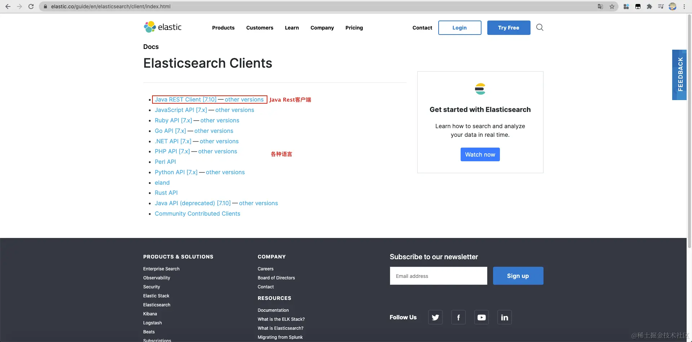This screenshot has height=342, width=692.
Task: Open Java API (deprecated) [7.10] link
Action: click(193, 203)
